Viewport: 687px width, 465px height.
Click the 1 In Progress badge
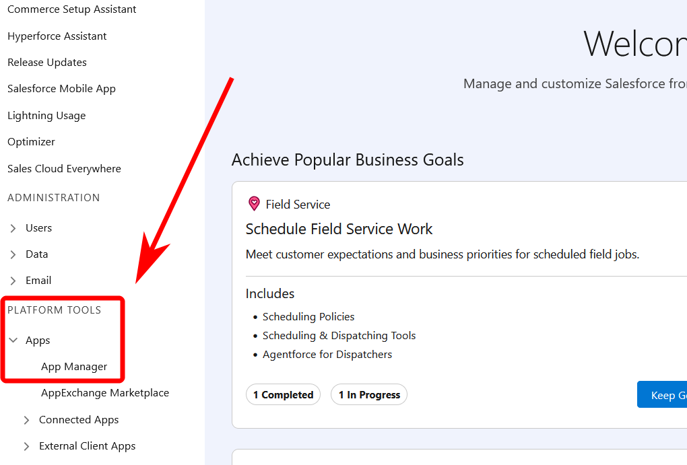pos(369,395)
